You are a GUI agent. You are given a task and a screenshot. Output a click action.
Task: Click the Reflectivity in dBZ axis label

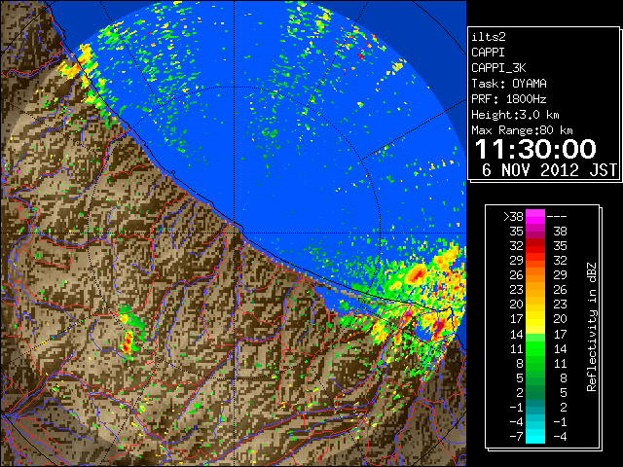[x=592, y=327]
